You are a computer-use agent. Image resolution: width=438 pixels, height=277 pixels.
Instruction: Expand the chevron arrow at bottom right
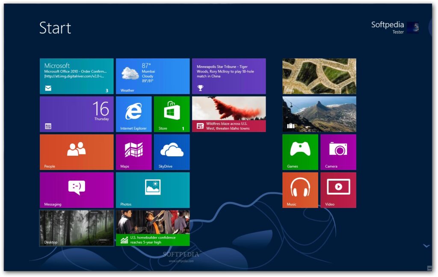pyautogui.click(x=426, y=246)
